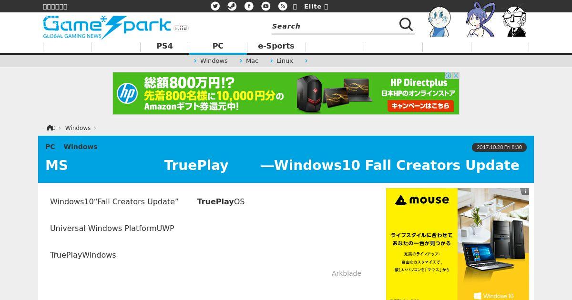Open the ad info icon on HP banner

pyautogui.click(x=448, y=76)
